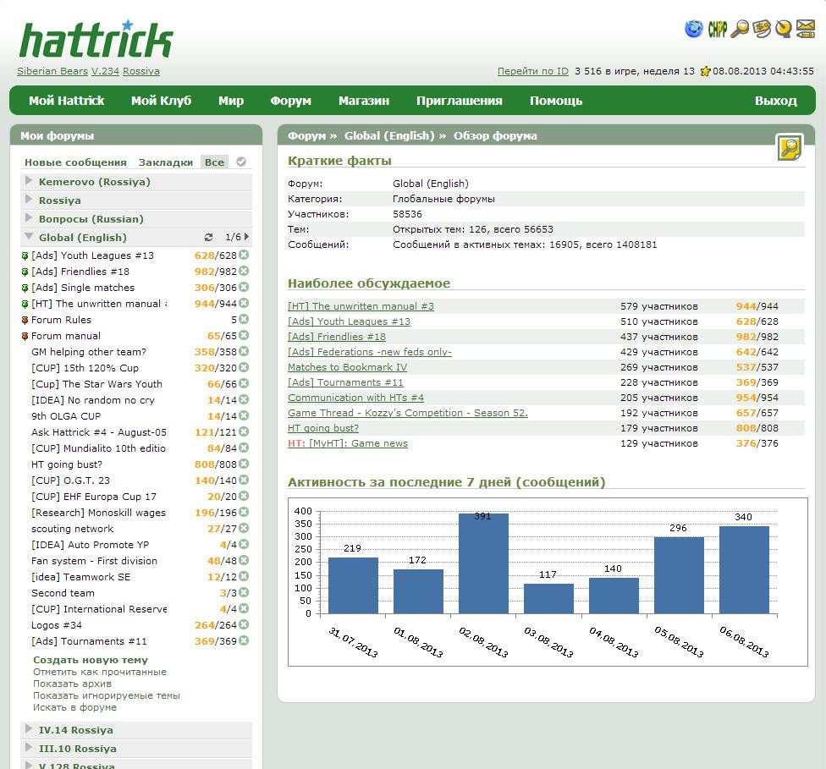Expand the III.10 Rossiya forum group

(x=29, y=747)
